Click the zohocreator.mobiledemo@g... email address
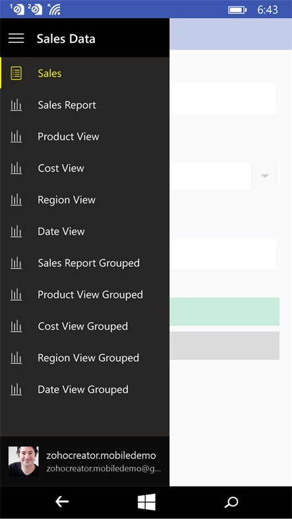This screenshot has height=519, width=292. [103, 469]
